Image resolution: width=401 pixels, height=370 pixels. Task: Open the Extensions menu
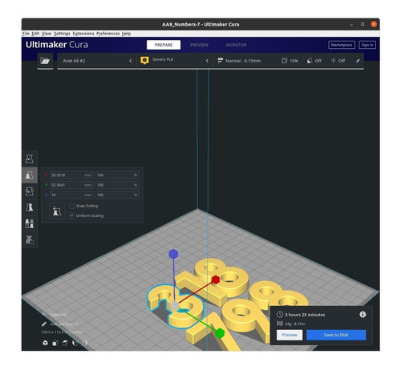click(x=83, y=34)
